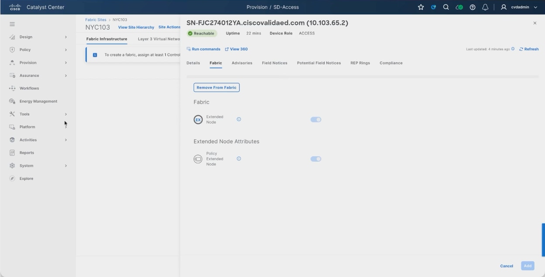Screen dimensions: 545x277
Task: Click the favorites star icon in header
Action: click(x=421, y=7)
